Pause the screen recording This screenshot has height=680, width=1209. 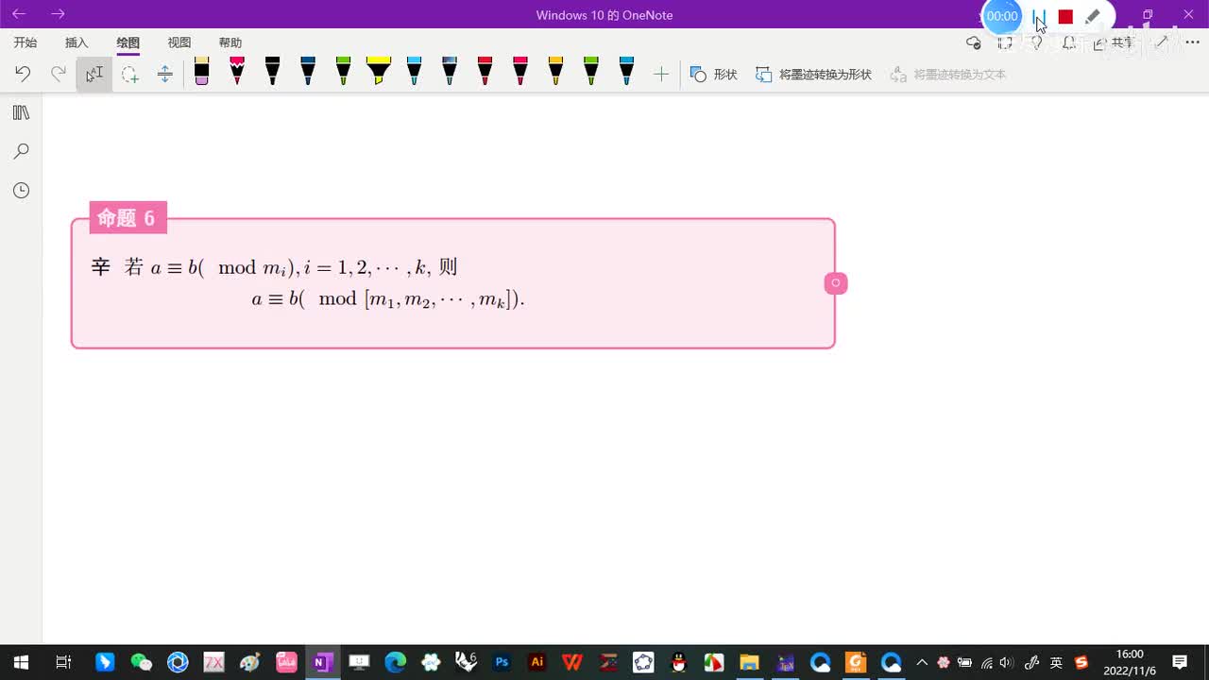[x=1039, y=16]
